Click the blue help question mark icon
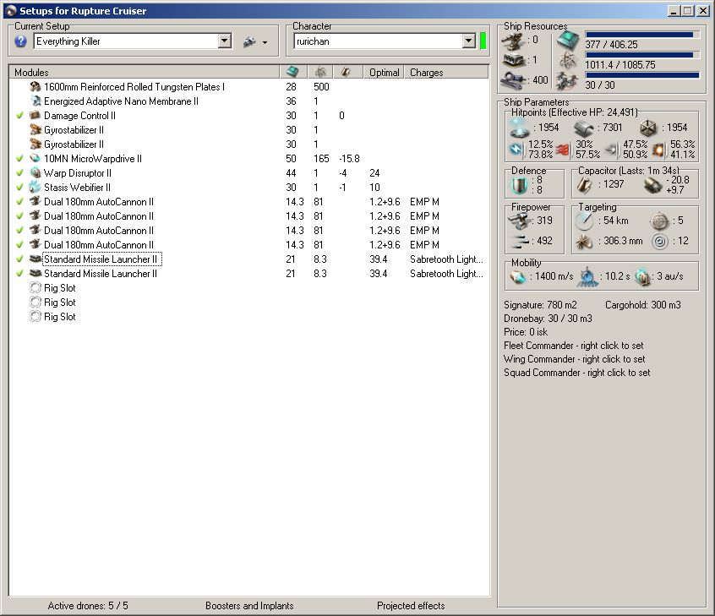 (x=21, y=41)
